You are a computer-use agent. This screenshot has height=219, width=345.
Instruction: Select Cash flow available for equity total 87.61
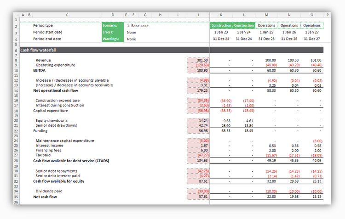[198, 181]
